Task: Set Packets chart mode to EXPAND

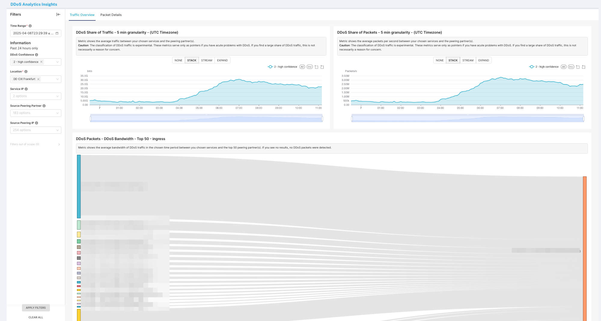Action: tap(484, 60)
